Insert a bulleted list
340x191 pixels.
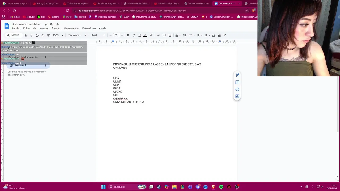pyautogui.click(x=198, y=35)
